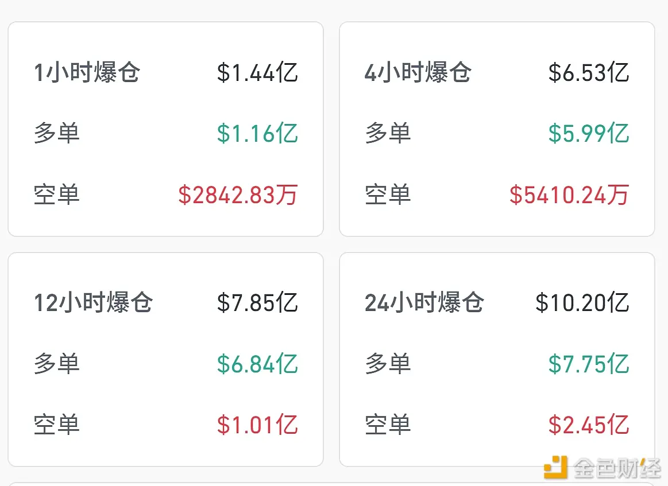Click the red $5410.24万 short value

coord(569,195)
